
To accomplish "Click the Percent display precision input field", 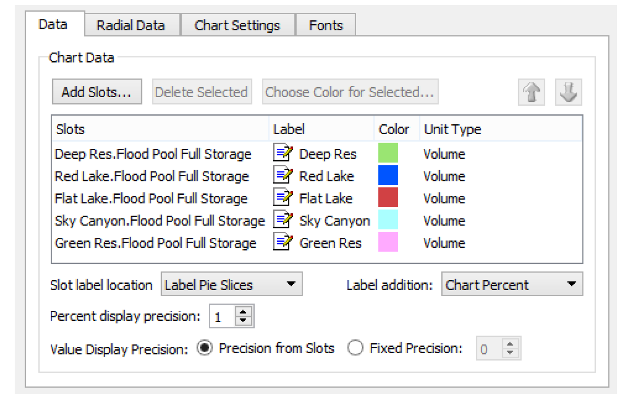I will pyautogui.click(x=222, y=317).
